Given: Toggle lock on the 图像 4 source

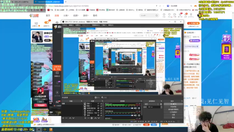Looking at the screenshot, I should pos(101,104).
